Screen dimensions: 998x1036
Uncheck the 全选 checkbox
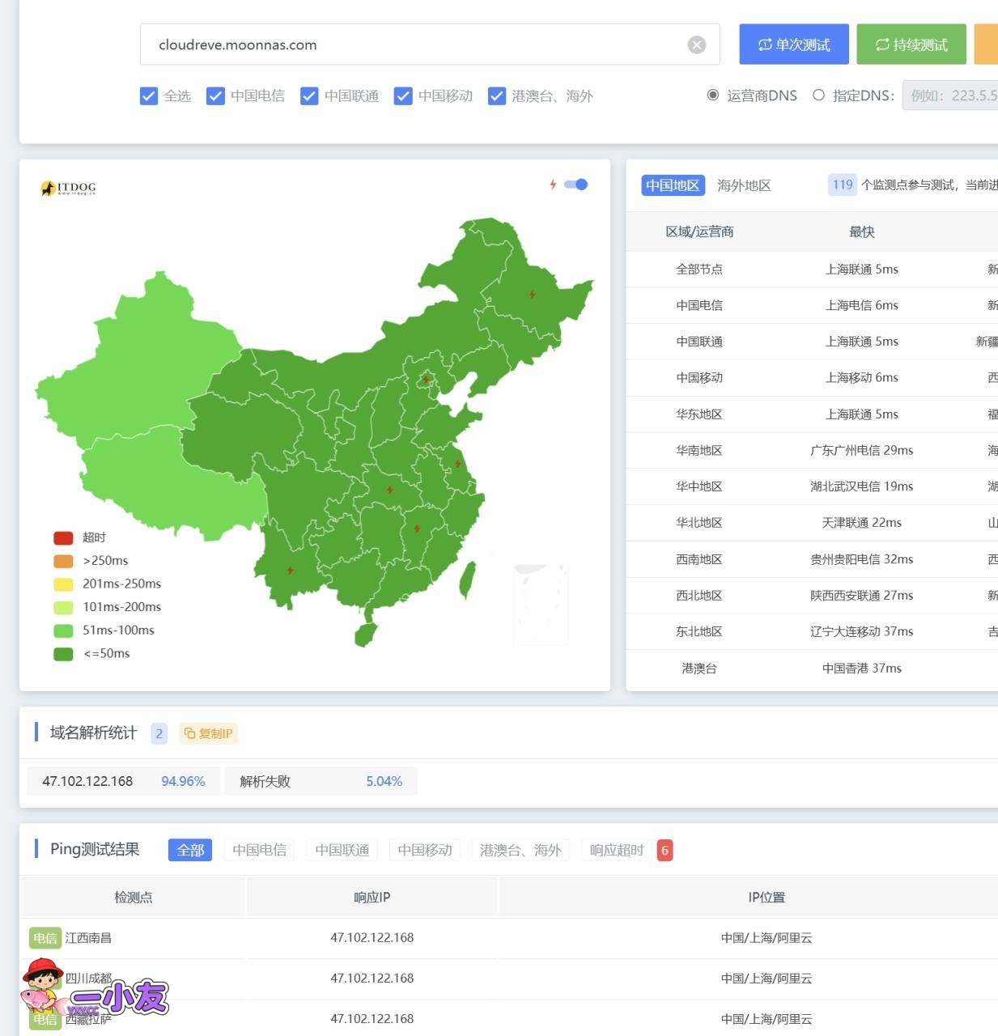pyautogui.click(x=149, y=96)
